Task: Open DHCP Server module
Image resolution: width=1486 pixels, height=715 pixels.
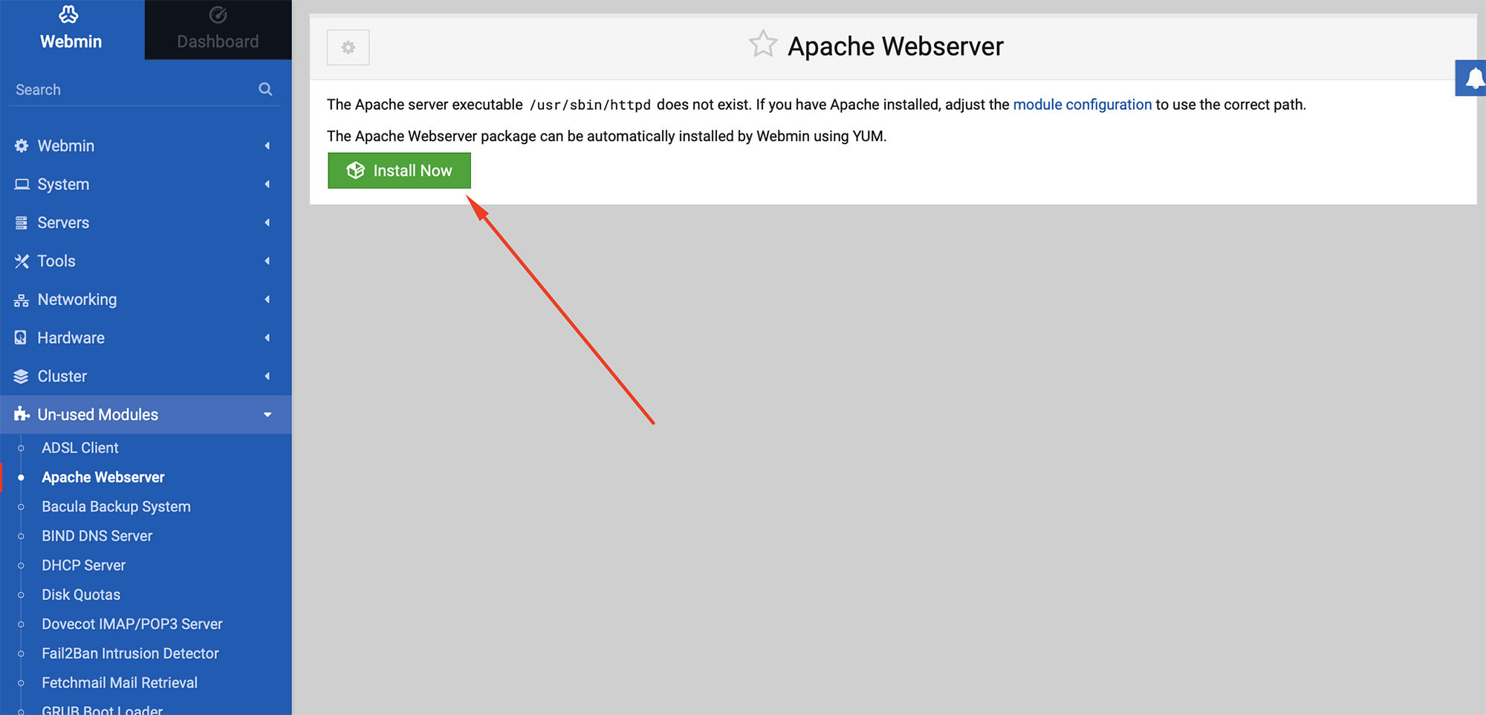Action: click(83, 565)
